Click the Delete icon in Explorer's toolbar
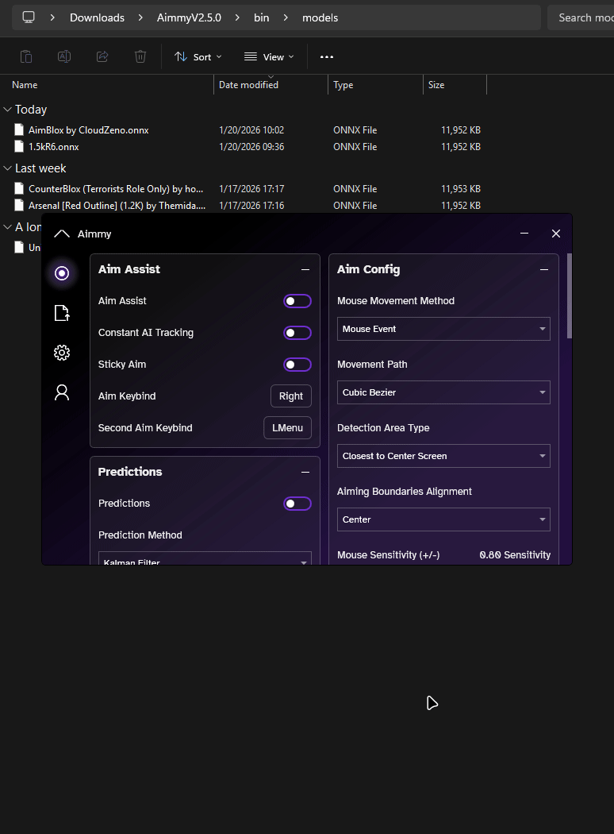614x834 pixels. [140, 56]
